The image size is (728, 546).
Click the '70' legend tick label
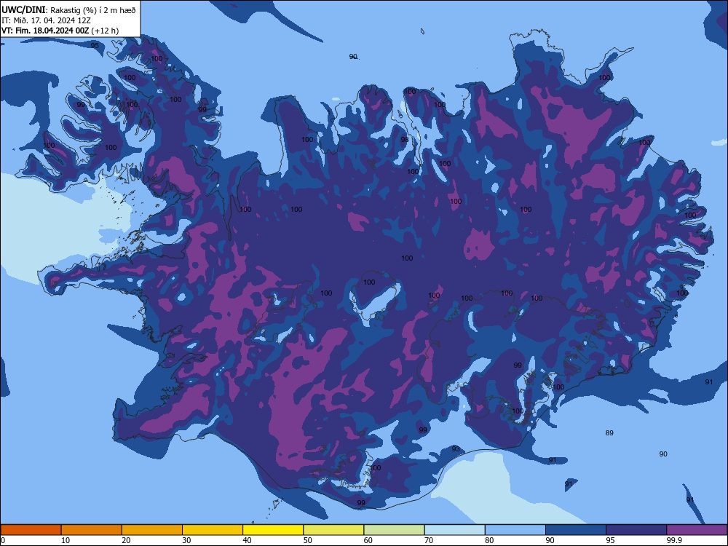tap(429, 540)
